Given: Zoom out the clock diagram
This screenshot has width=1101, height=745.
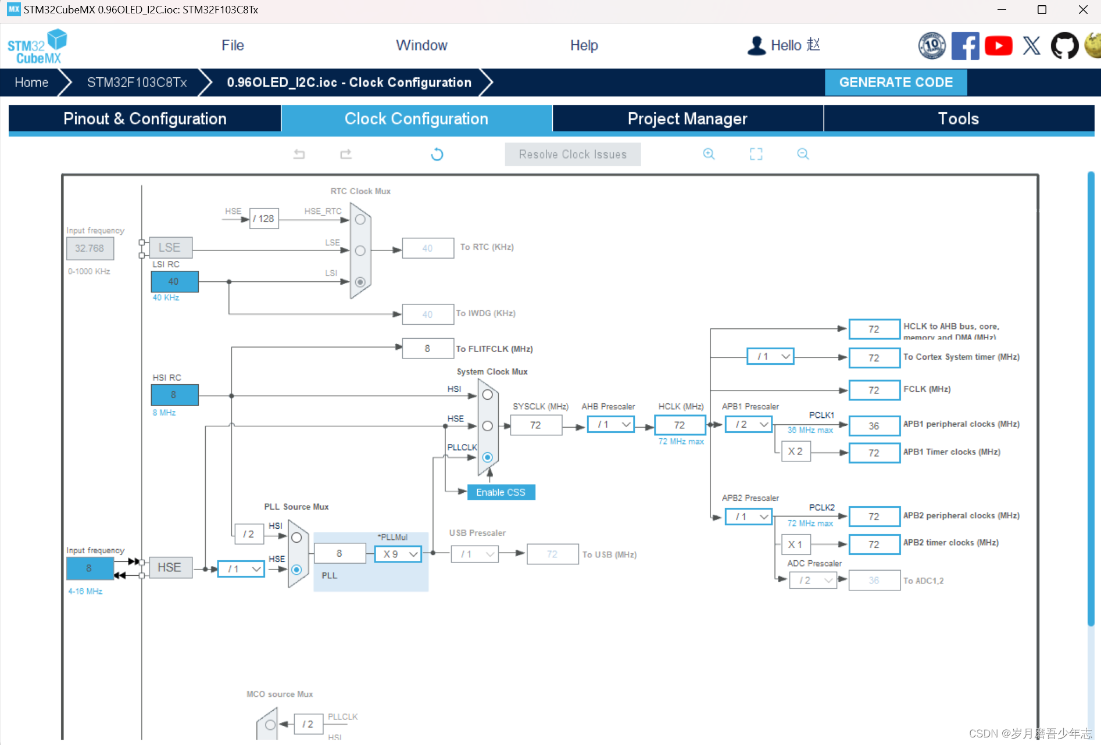Looking at the screenshot, I should tap(803, 154).
